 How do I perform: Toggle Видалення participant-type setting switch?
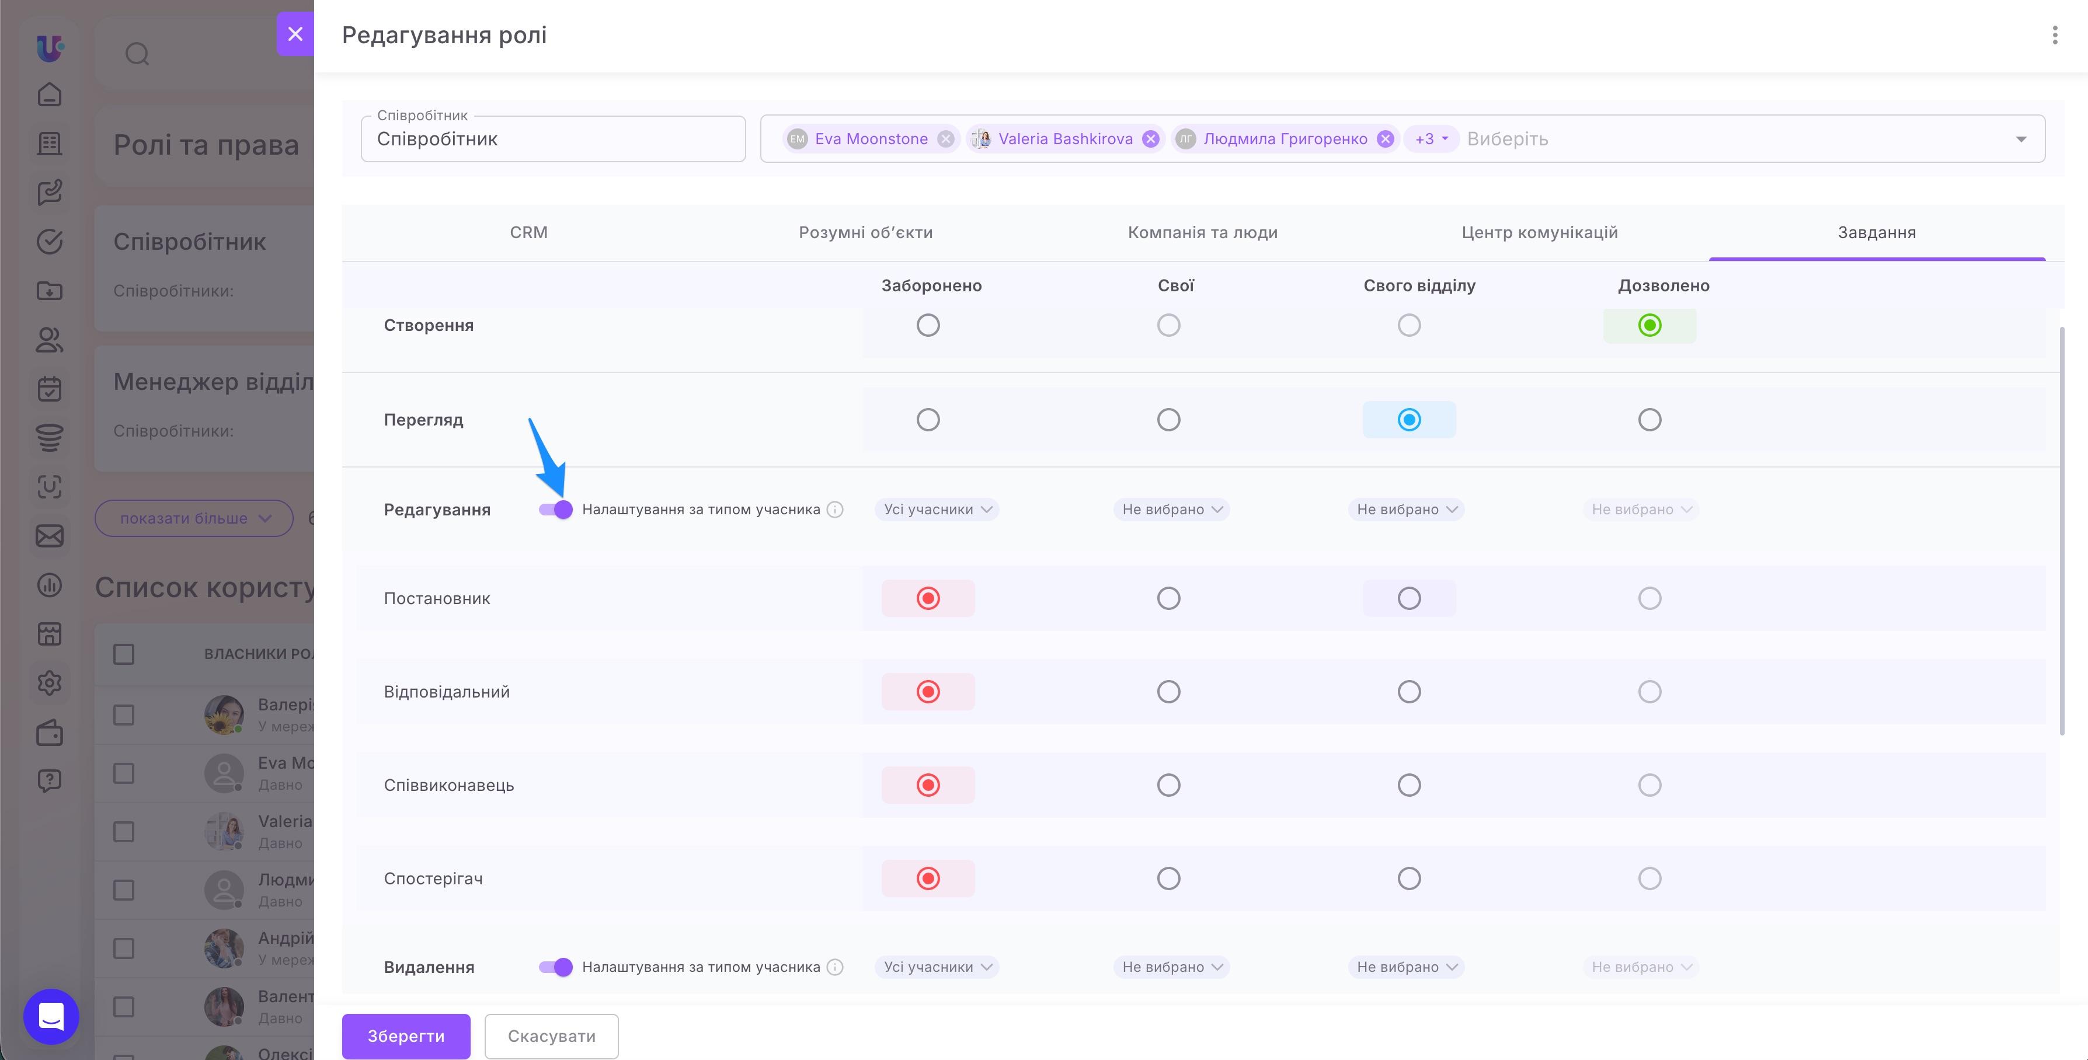(x=555, y=967)
